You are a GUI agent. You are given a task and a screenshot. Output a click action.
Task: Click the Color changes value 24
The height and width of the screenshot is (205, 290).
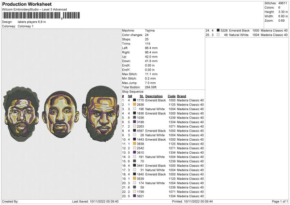[147, 35]
